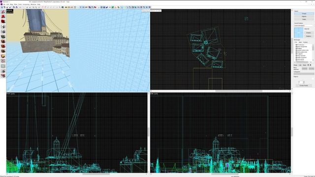
Task: Set selection mode to Solids
Action: [x=304, y=19]
